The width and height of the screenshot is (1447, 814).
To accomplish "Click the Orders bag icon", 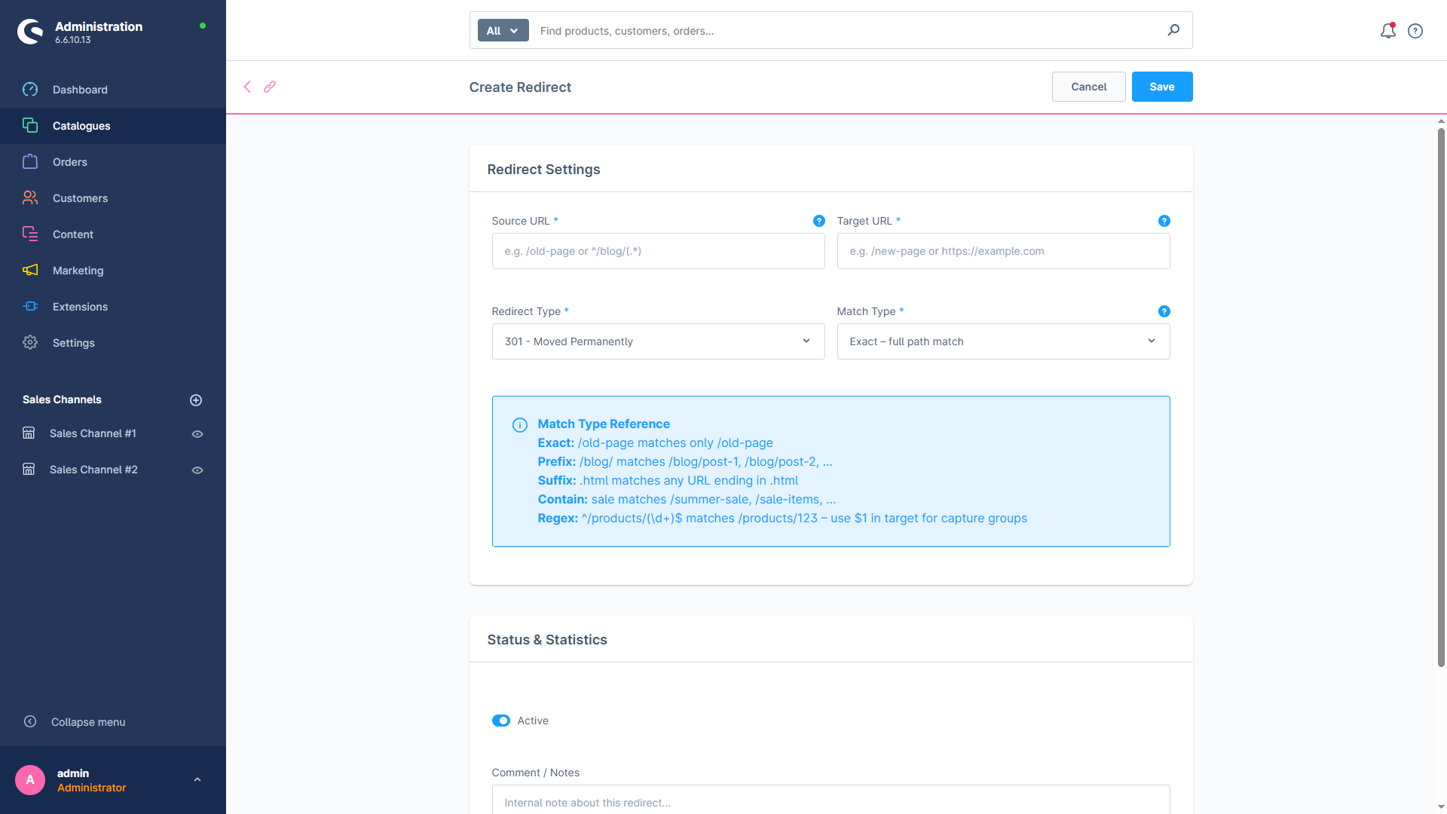I will tap(30, 162).
